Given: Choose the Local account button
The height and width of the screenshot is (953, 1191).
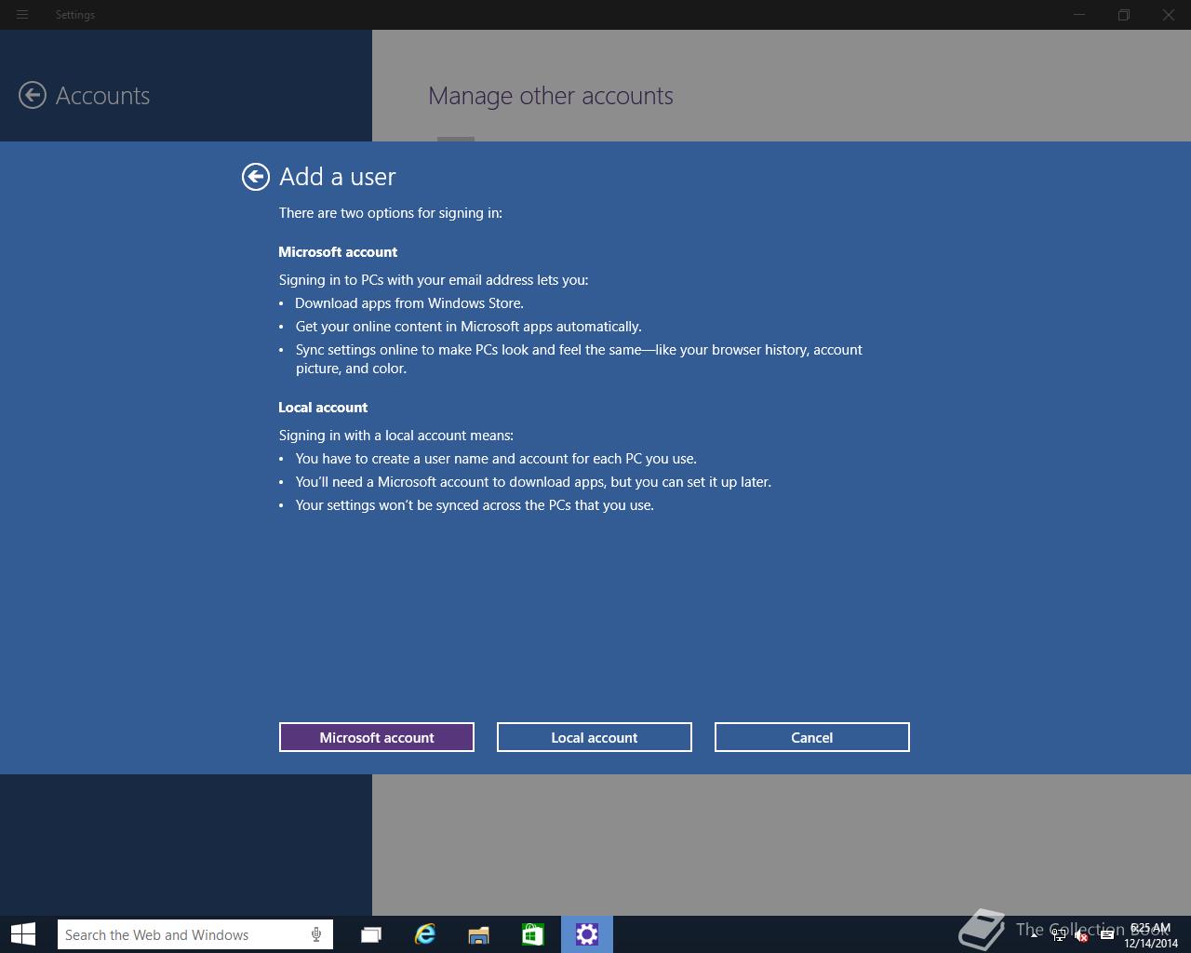Looking at the screenshot, I should pyautogui.click(x=595, y=737).
